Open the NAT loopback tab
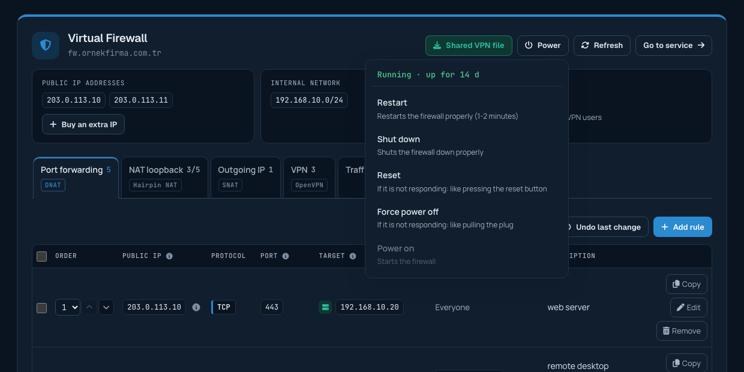 click(x=164, y=178)
